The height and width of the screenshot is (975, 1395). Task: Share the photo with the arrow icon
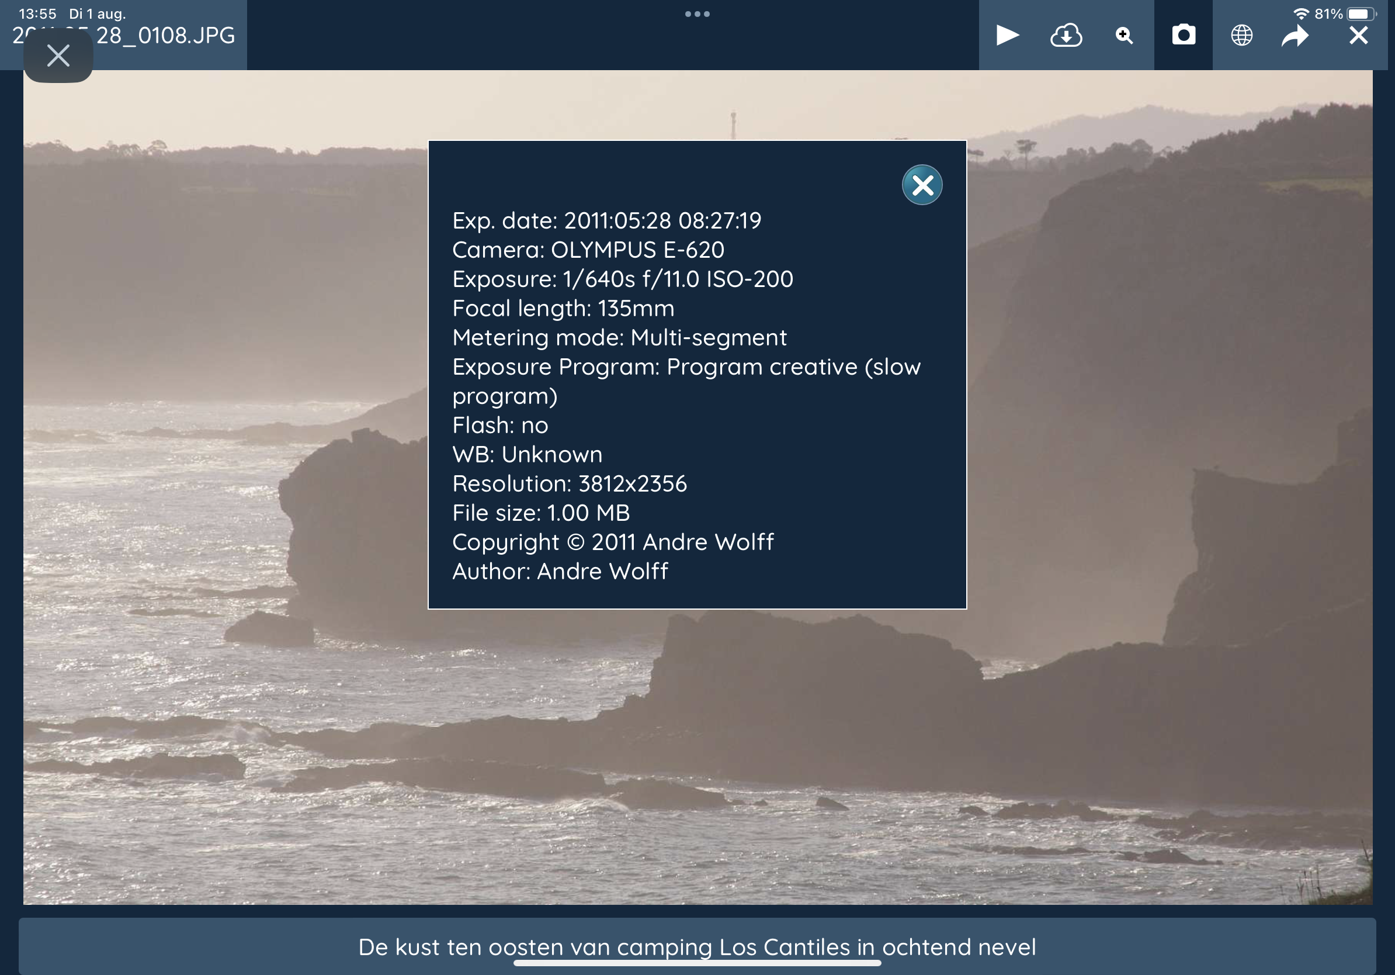click(1295, 36)
